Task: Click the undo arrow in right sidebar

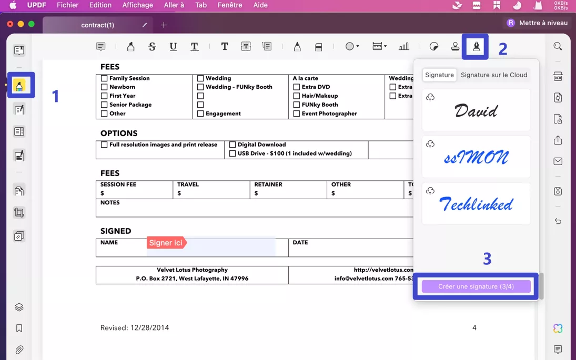Action: (558, 221)
